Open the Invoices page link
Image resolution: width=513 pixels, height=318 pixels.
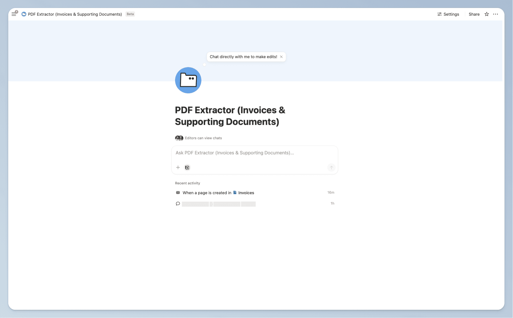point(246,192)
